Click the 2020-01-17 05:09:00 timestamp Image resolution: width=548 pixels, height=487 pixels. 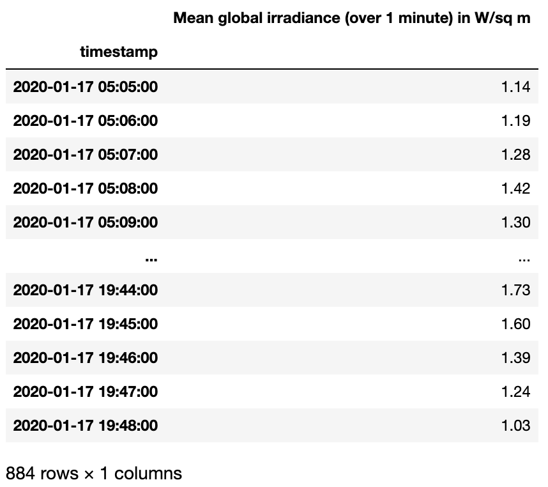click(86, 222)
